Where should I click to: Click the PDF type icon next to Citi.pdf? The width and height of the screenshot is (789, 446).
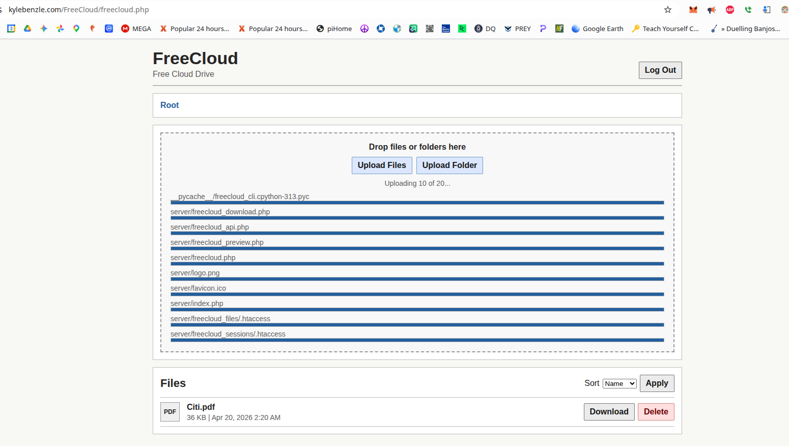click(x=170, y=411)
